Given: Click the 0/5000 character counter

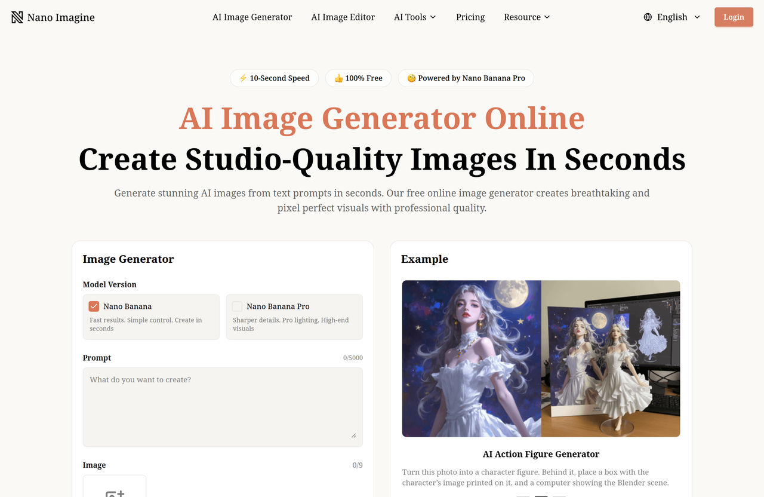Looking at the screenshot, I should point(353,358).
